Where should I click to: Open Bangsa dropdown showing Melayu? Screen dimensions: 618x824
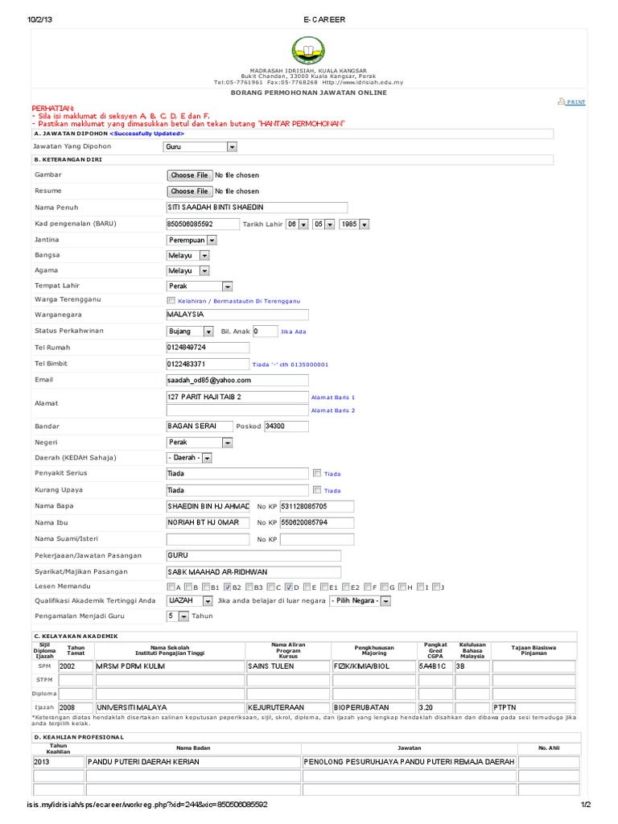click(x=187, y=255)
